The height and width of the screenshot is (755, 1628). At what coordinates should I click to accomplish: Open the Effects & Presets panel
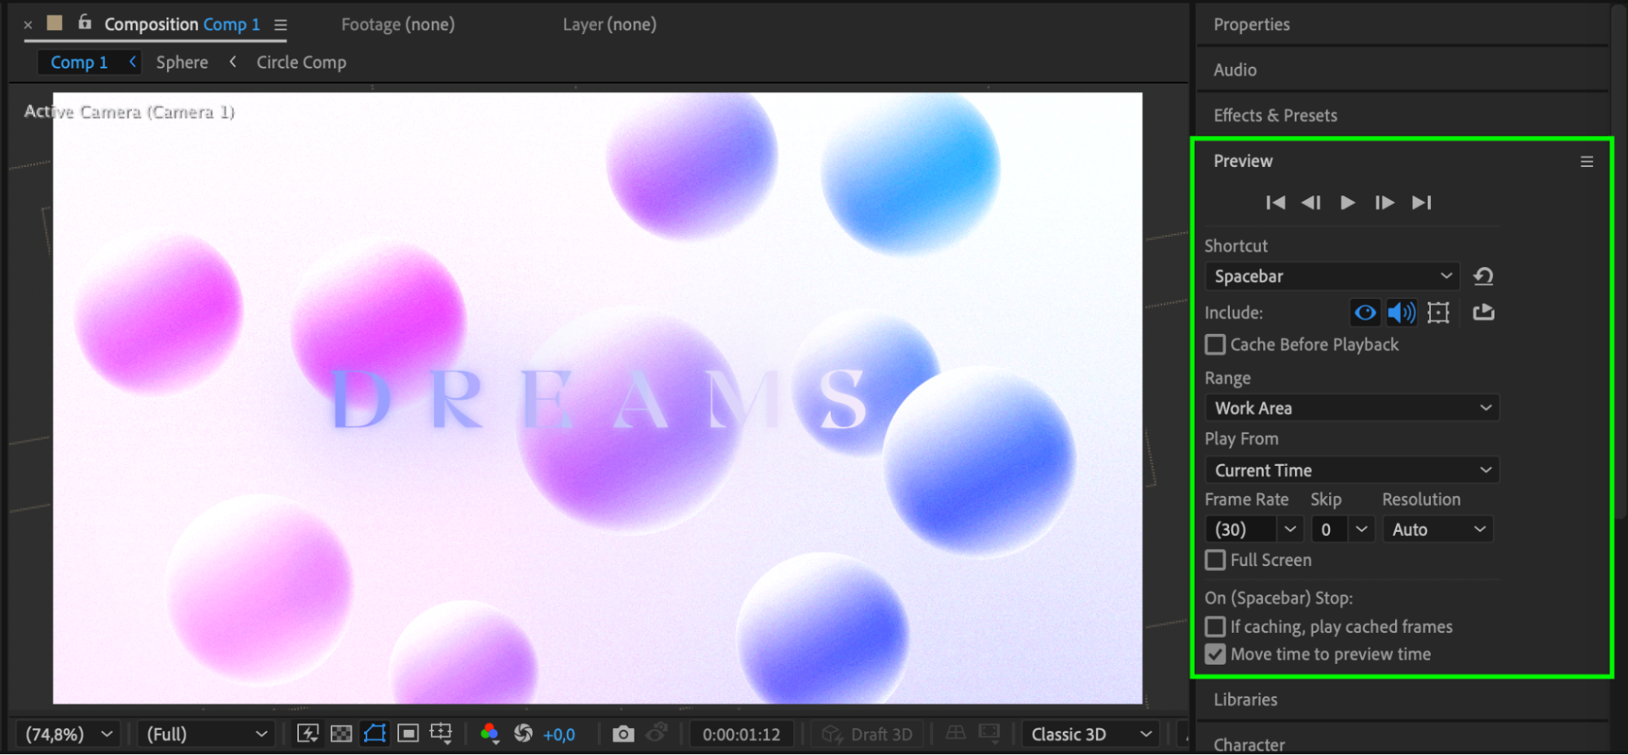(1275, 116)
